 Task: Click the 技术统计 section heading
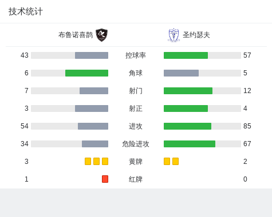coord(26,11)
